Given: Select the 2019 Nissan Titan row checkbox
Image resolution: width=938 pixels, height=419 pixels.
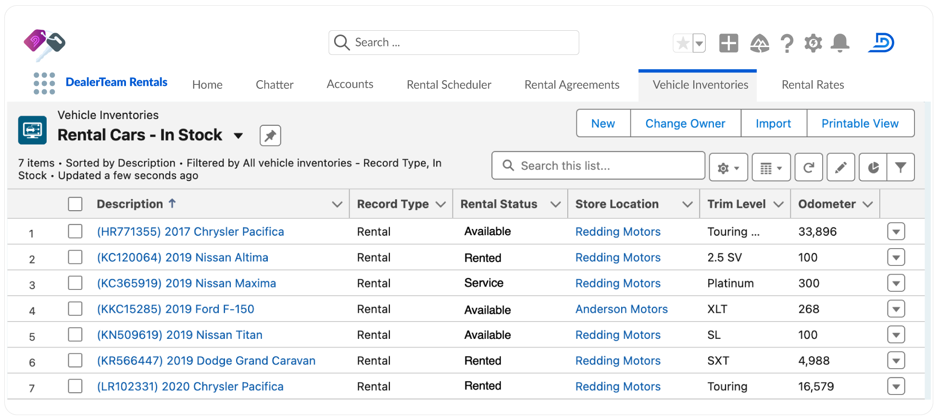Looking at the screenshot, I should click(75, 335).
